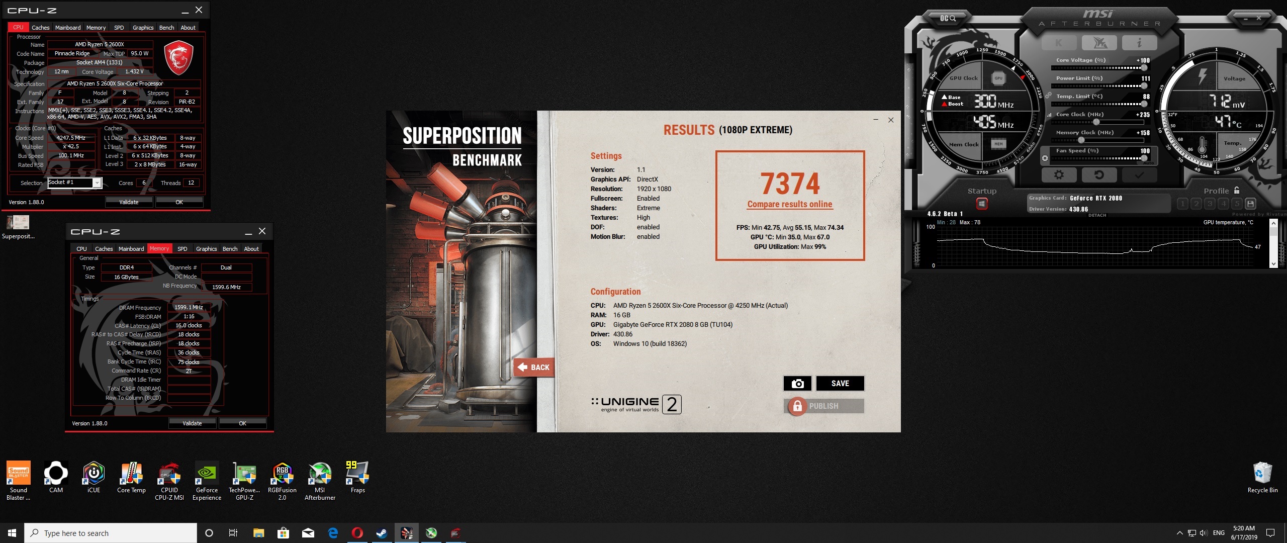Image resolution: width=1287 pixels, height=543 pixels.
Task: Open Action Center notifications icon
Action: 1270,533
